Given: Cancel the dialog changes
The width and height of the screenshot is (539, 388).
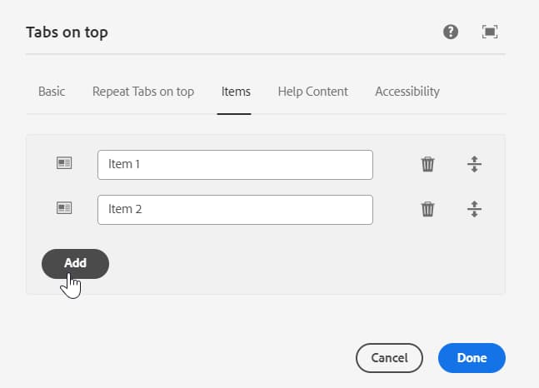Looking at the screenshot, I should (x=389, y=358).
